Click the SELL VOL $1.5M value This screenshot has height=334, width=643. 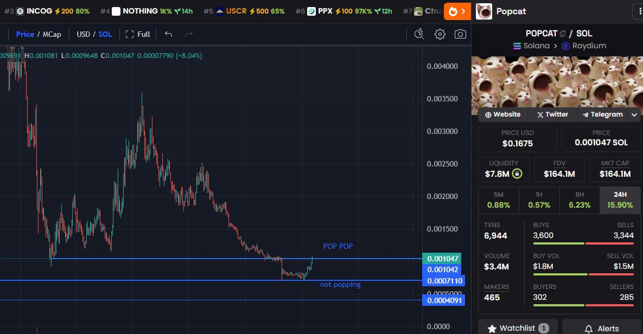(x=623, y=266)
